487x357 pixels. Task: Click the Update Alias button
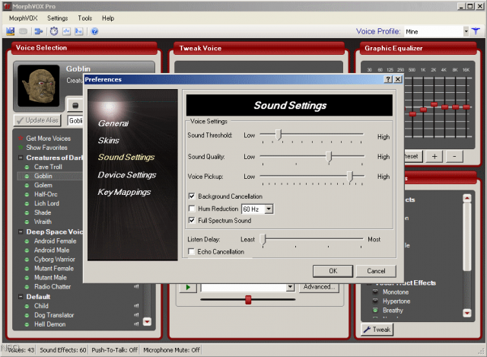(x=37, y=120)
